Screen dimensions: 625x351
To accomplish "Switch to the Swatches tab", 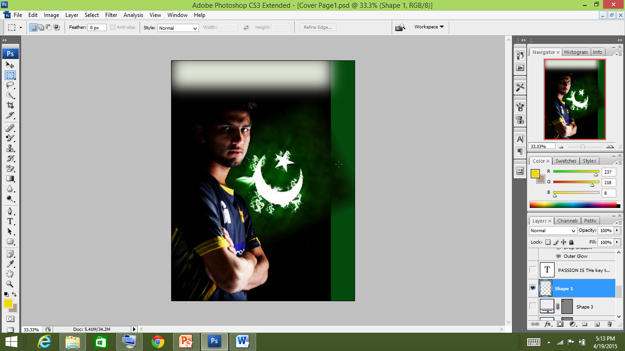I will pyautogui.click(x=566, y=161).
